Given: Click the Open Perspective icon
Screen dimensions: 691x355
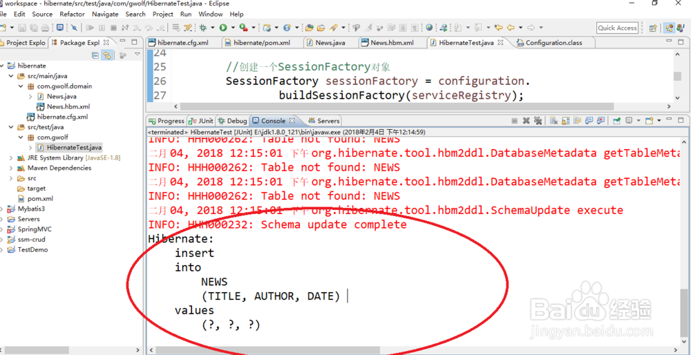Looking at the screenshot, I should pyautogui.click(x=653, y=28).
